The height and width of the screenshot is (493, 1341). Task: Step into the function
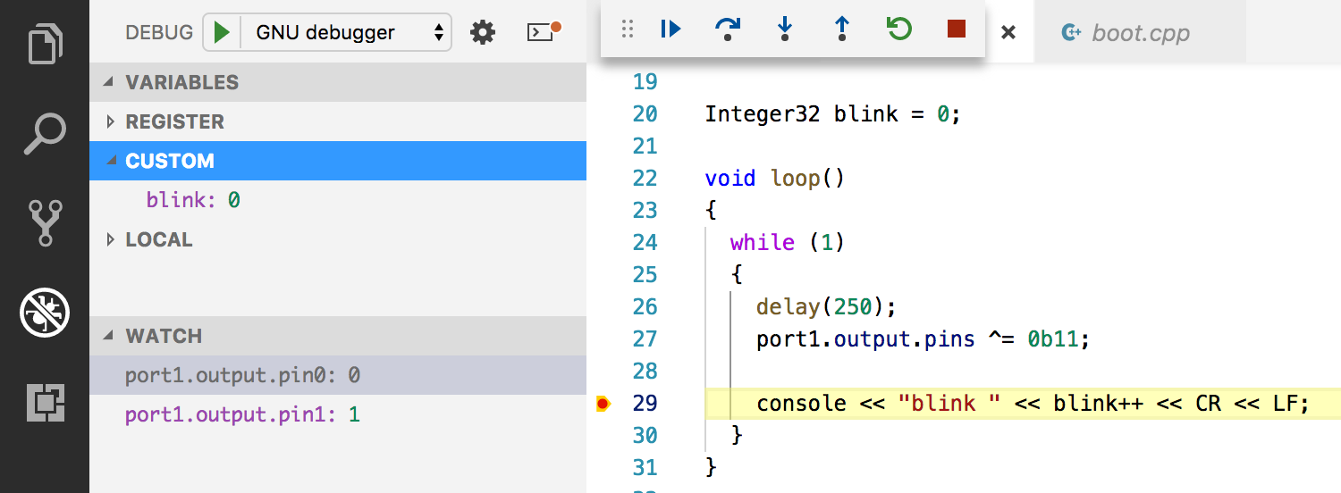[x=785, y=29]
